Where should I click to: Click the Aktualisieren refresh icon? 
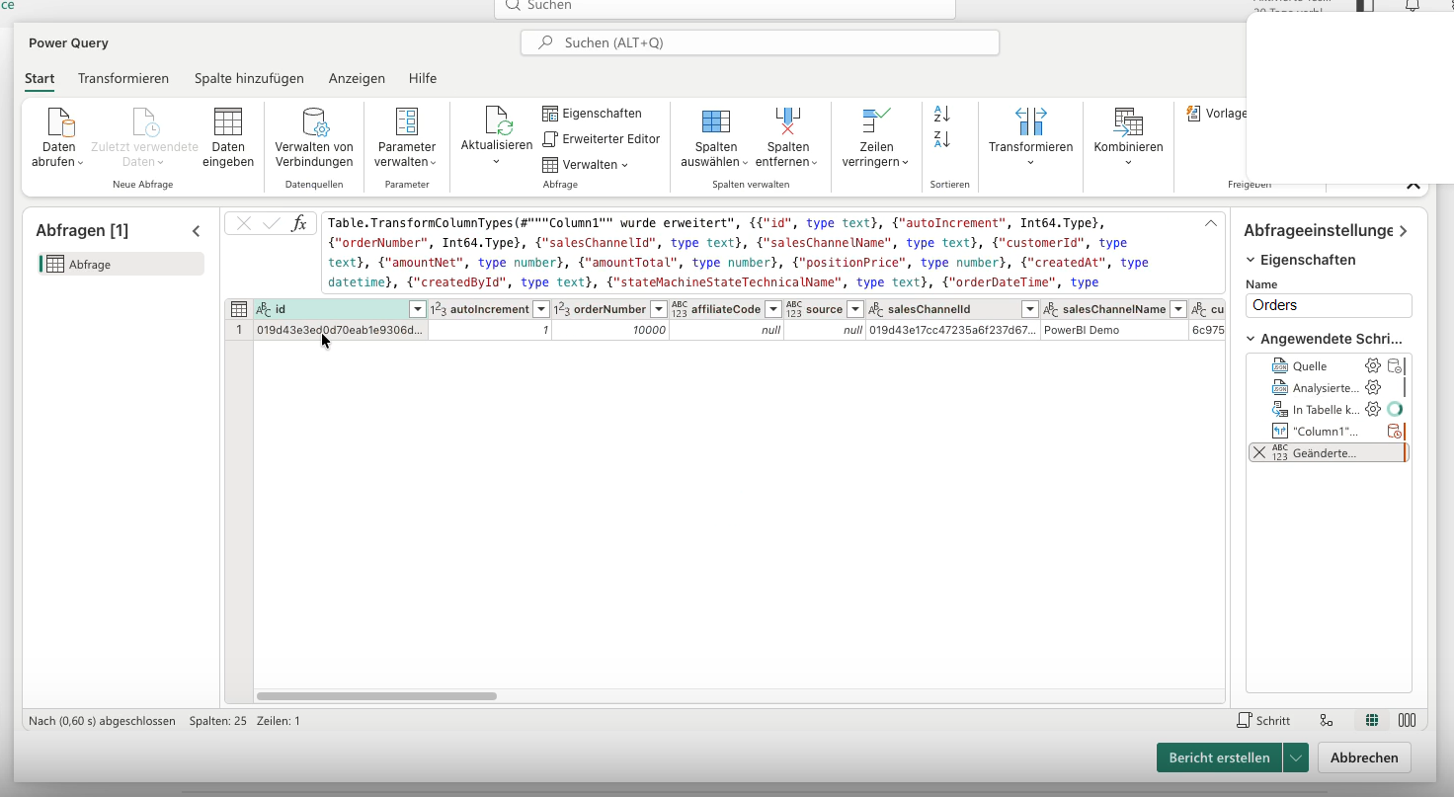click(x=498, y=120)
